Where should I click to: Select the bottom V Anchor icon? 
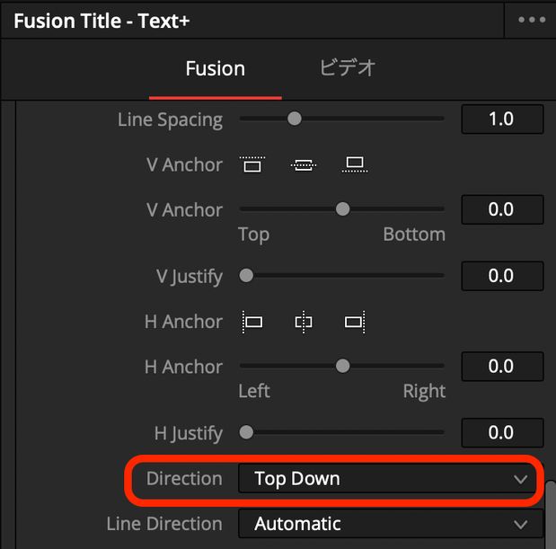pos(355,164)
